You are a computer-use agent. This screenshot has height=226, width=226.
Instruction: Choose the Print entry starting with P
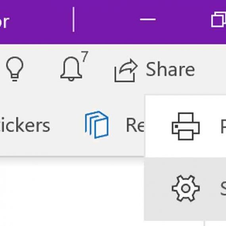point(223,126)
